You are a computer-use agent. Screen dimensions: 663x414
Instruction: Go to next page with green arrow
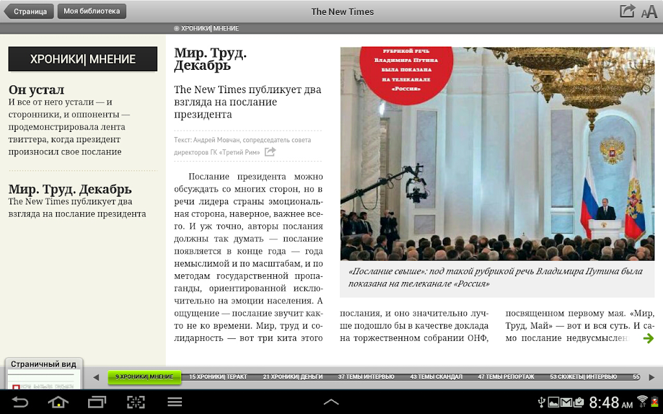(x=648, y=338)
